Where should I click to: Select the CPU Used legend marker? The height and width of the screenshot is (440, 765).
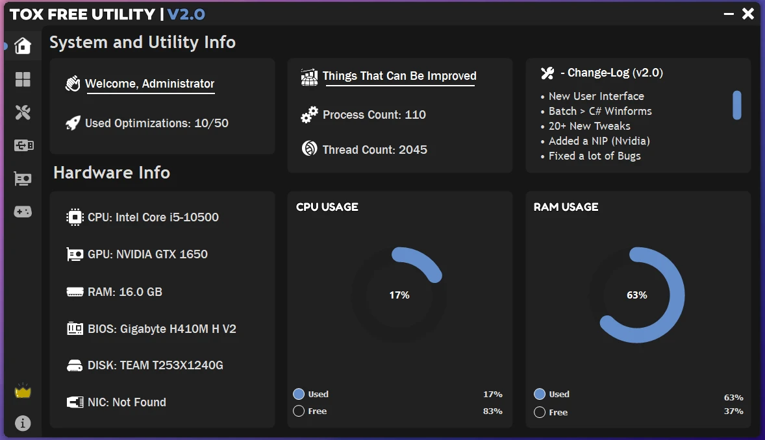click(x=299, y=394)
